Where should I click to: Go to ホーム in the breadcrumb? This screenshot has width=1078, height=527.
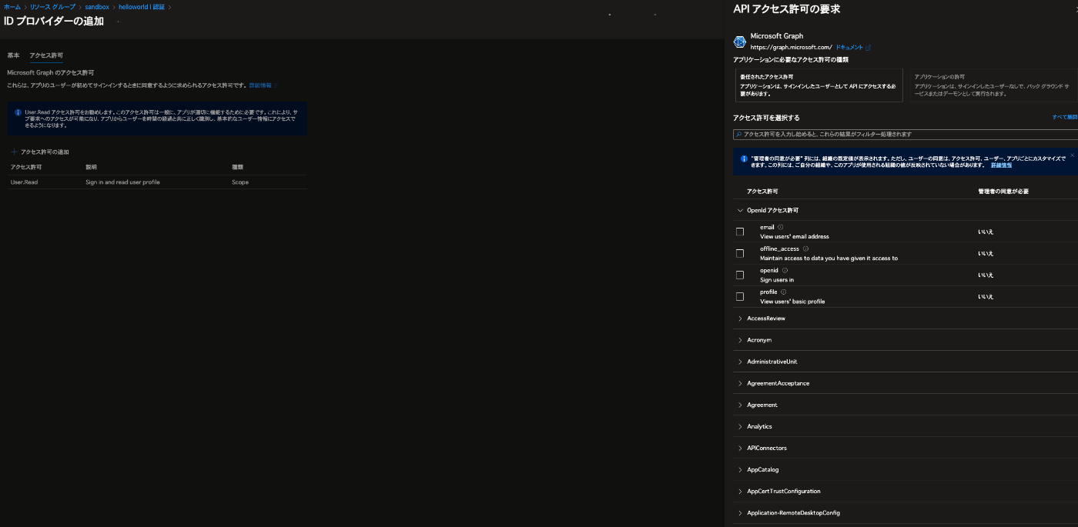pos(12,7)
